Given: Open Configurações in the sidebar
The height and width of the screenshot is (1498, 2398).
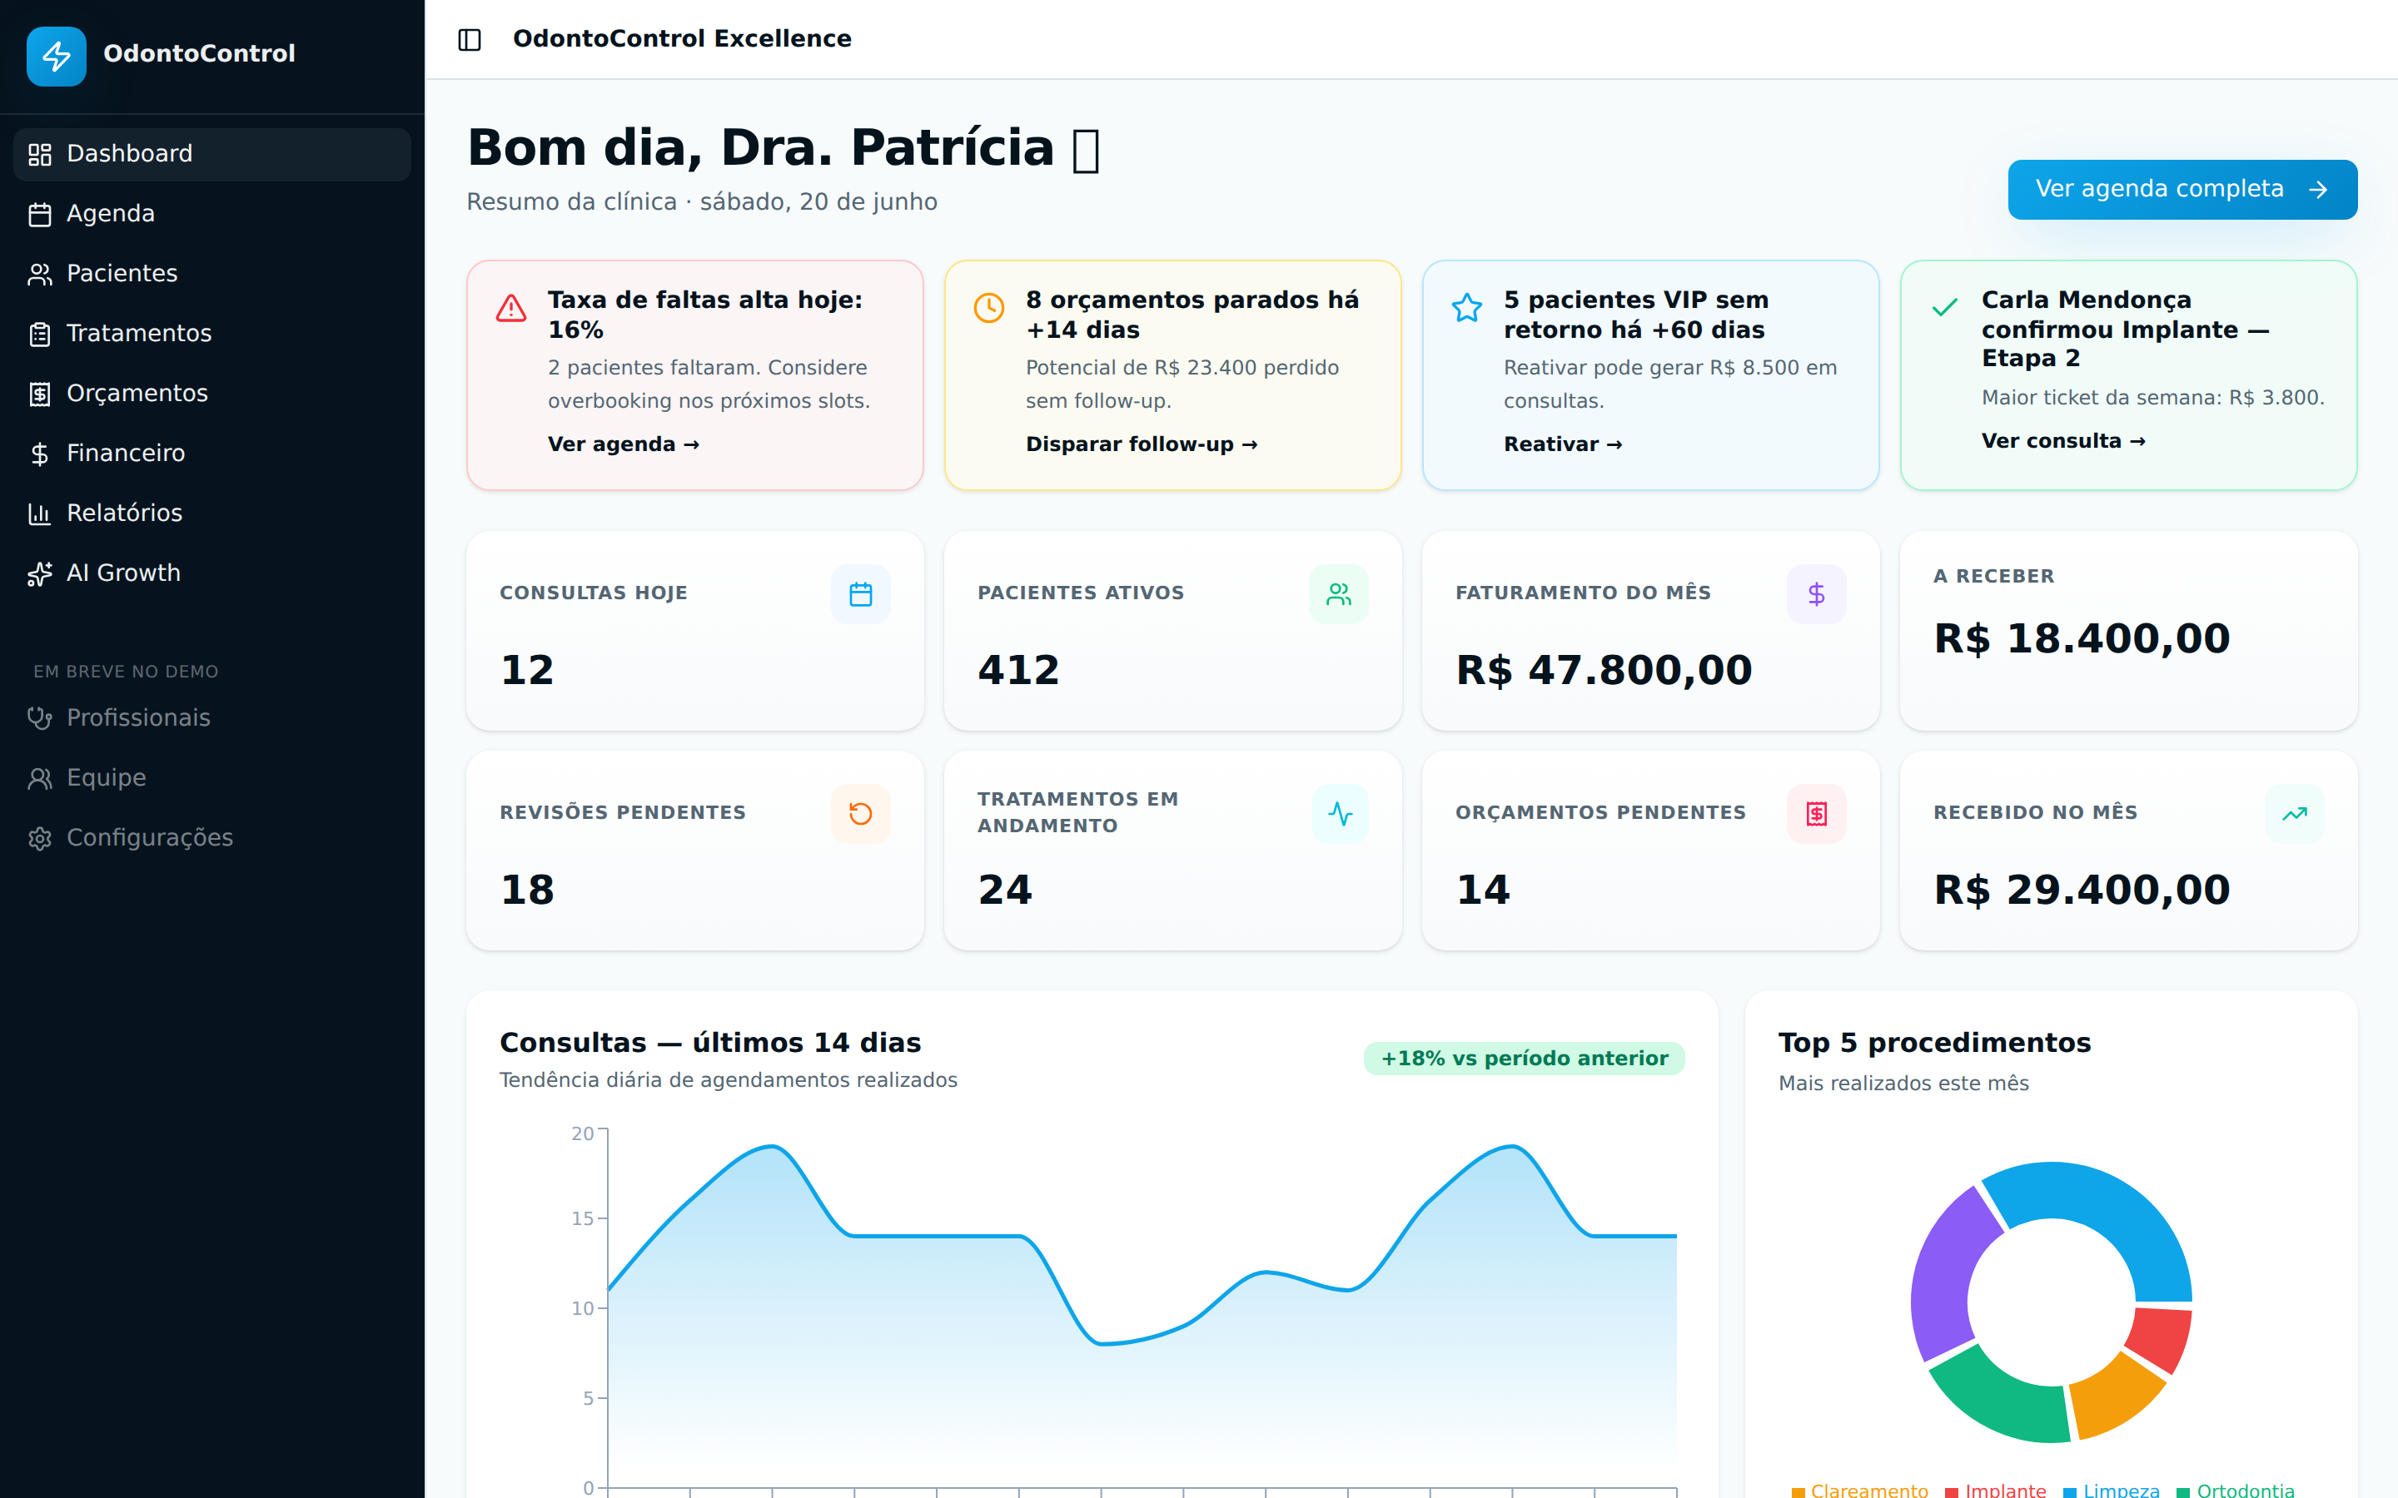Looking at the screenshot, I should click(x=212, y=838).
